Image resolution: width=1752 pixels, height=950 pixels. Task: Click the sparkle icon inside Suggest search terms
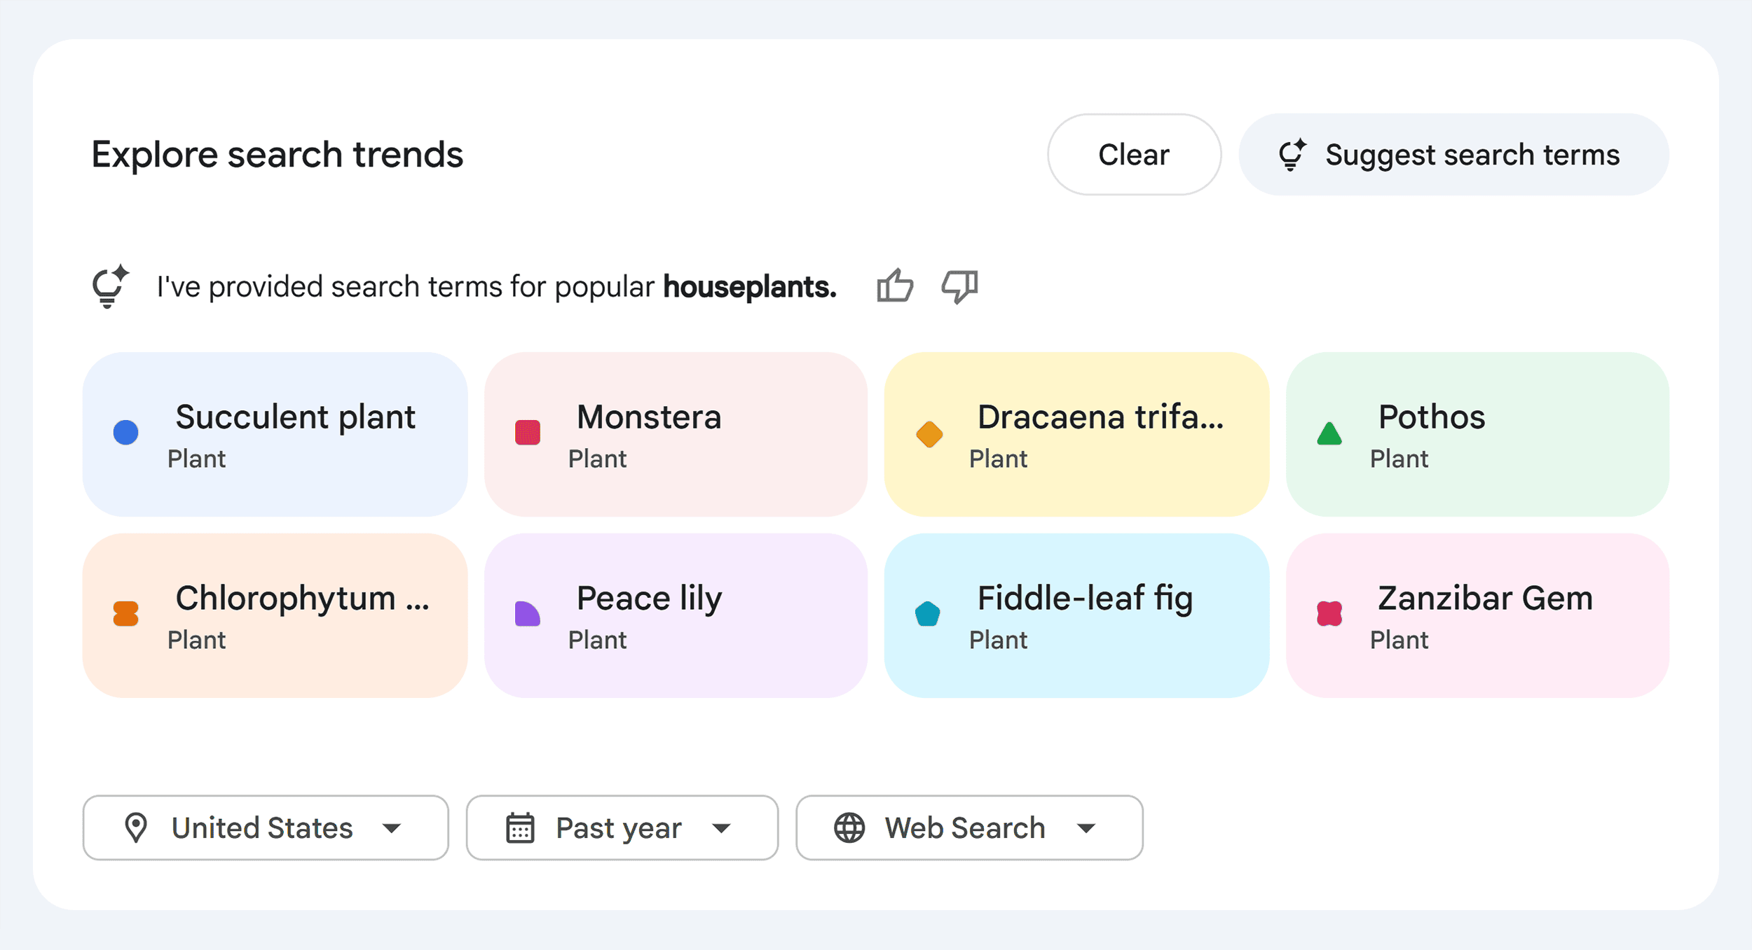click(1293, 154)
